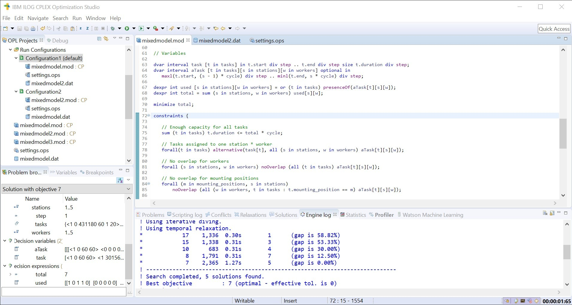Click the Clear Console icon in Engine log
The height and width of the screenshot is (305, 572).
coord(545,213)
